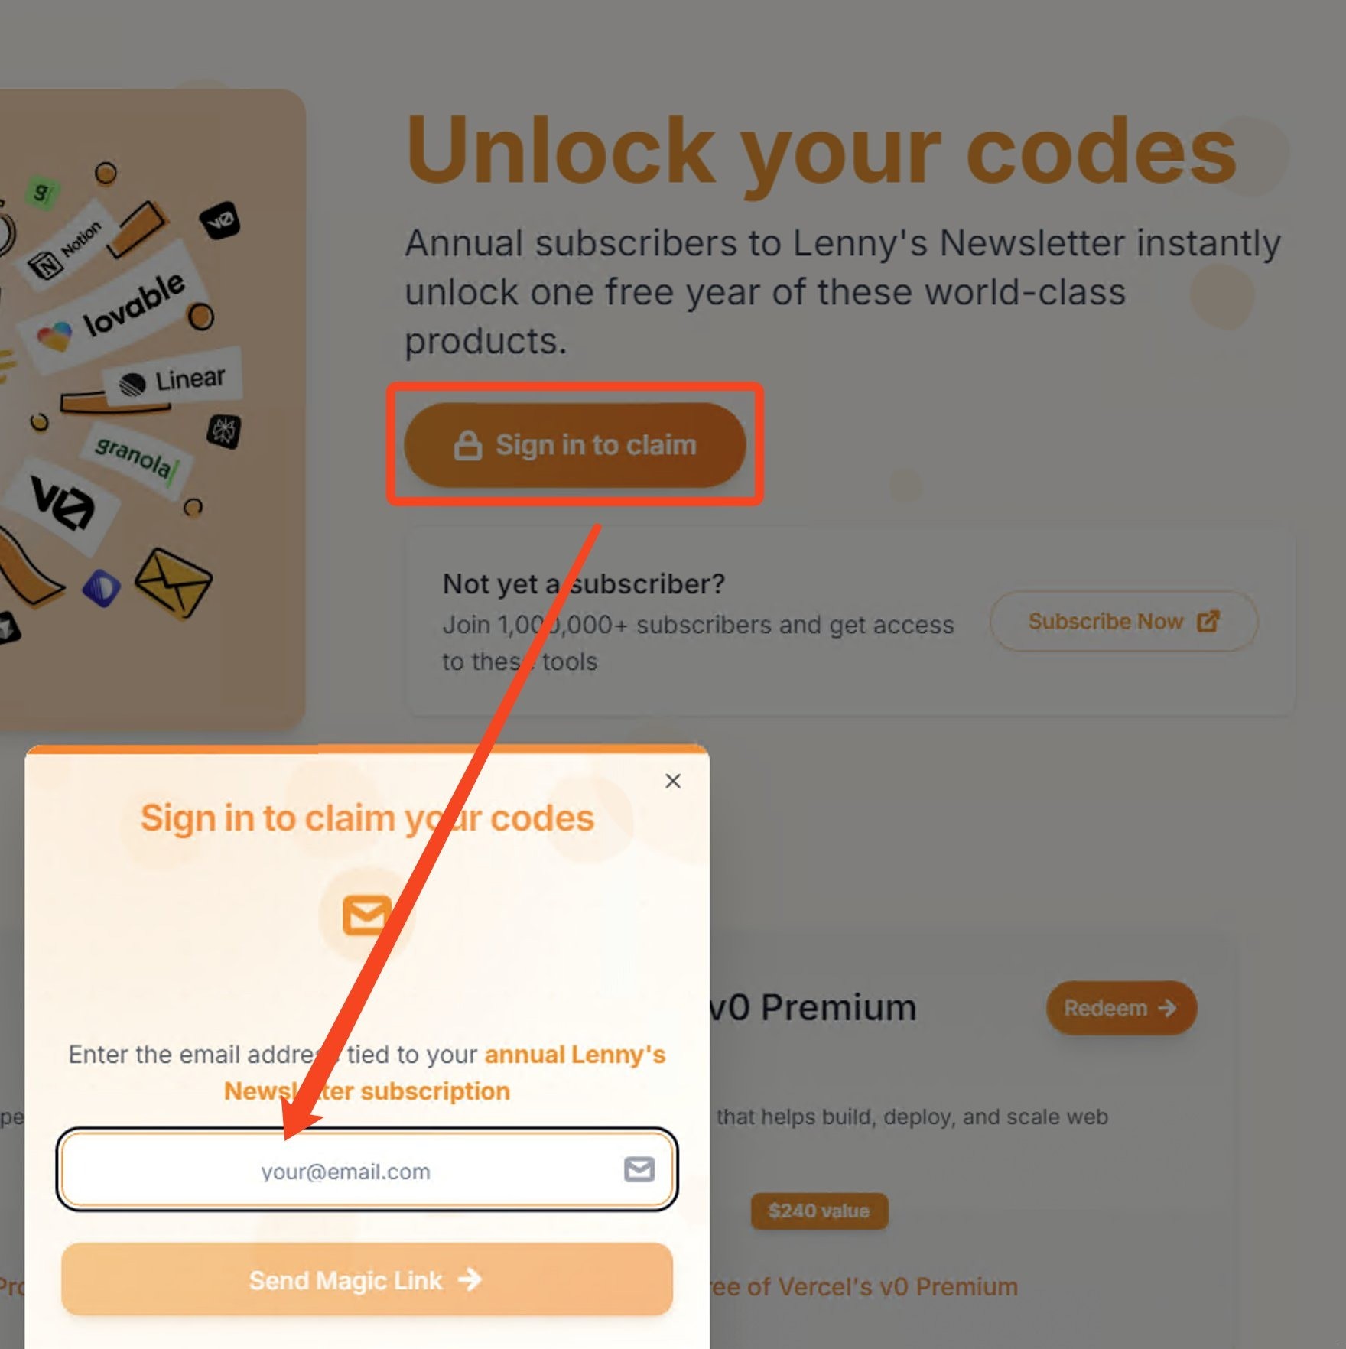Close the sign-in dialog with X
1346x1349 pixels.
[x=672, y=781]
